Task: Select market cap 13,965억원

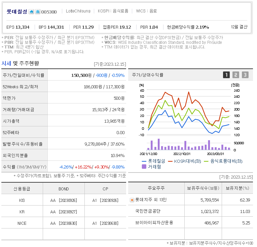Action: 114,121
